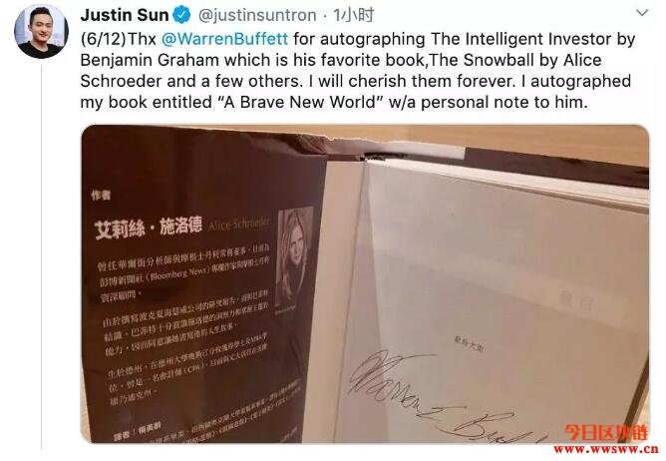Click the www.wwsww.cn watermark URL

pyautogui.click(x=606, y=449)
